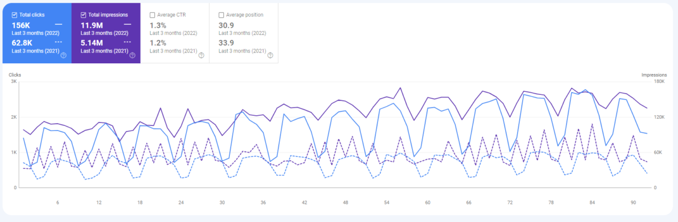Screen dimensions: 678x222
Task: Open help icon in Average CTR card
Action: pos(201,55)
